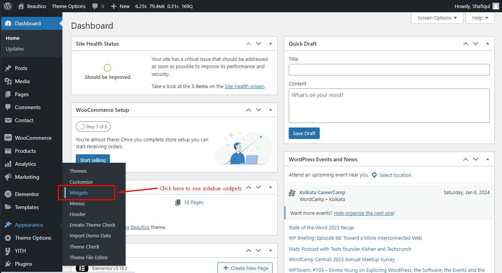The height and width of the screenshot is (273, 502).
Task: Open Help organize the next one link
Action: coord(363,213)
